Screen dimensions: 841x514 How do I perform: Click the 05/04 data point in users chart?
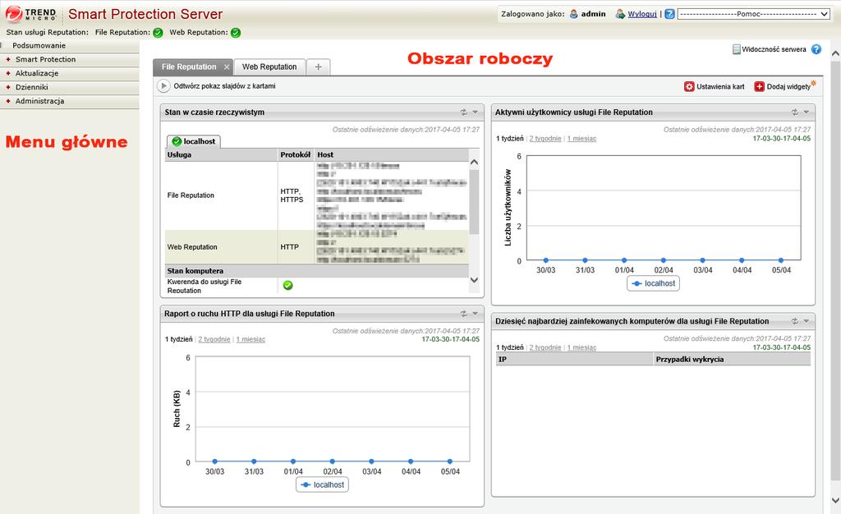point(781,260)
